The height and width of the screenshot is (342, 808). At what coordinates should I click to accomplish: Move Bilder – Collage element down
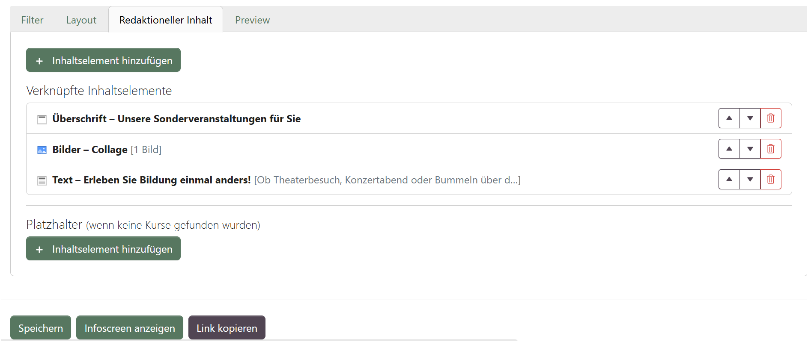(x=750, y=149)
